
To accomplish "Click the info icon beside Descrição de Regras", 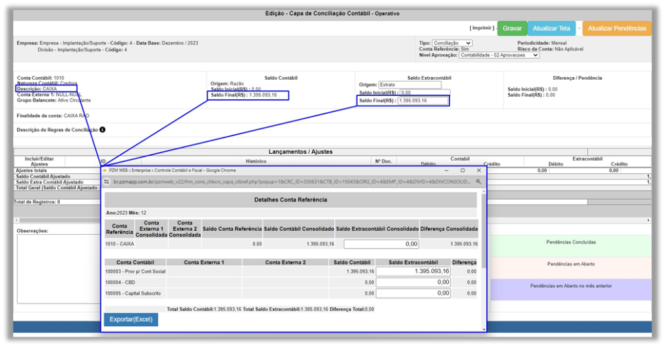I will 103,130.
